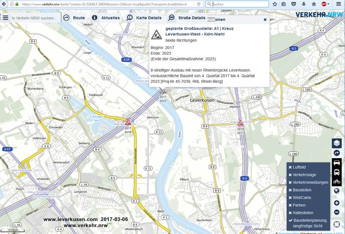Enable the Parken layer

pos(297,205)
